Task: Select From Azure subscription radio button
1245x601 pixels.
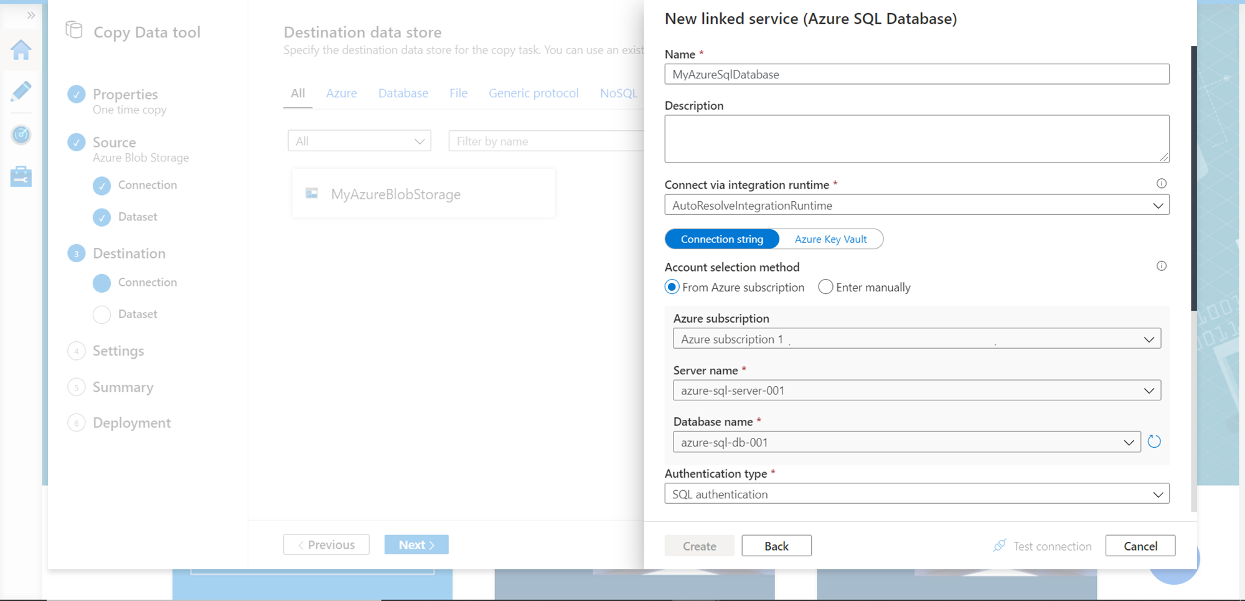Action: tap(672, 287)
